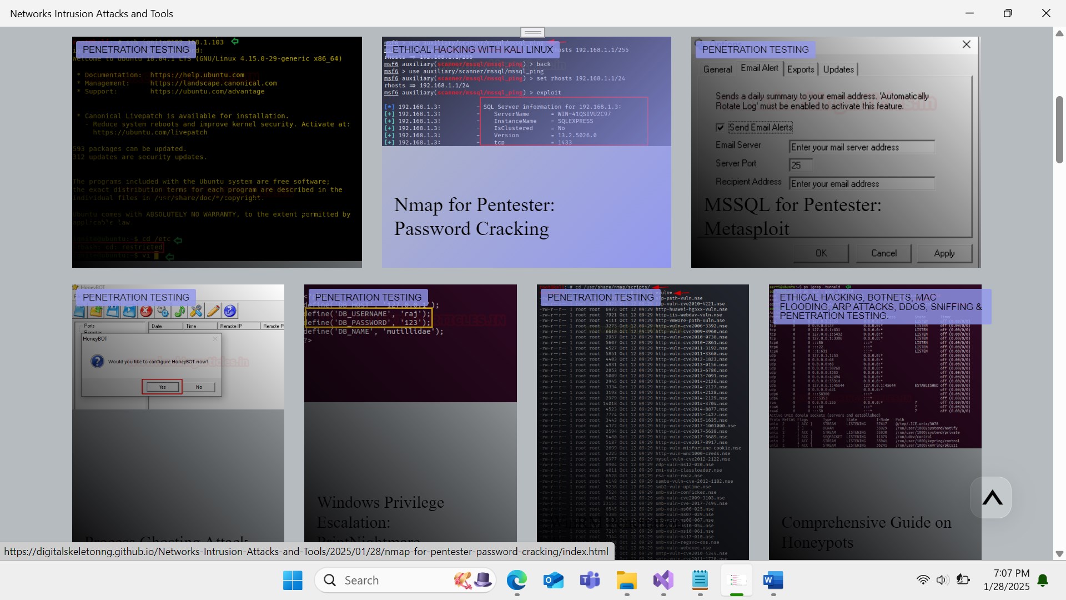Open Microsoft Edge from the taskbar
This screenshot has height=600, width=1066.
coord(516,580)
